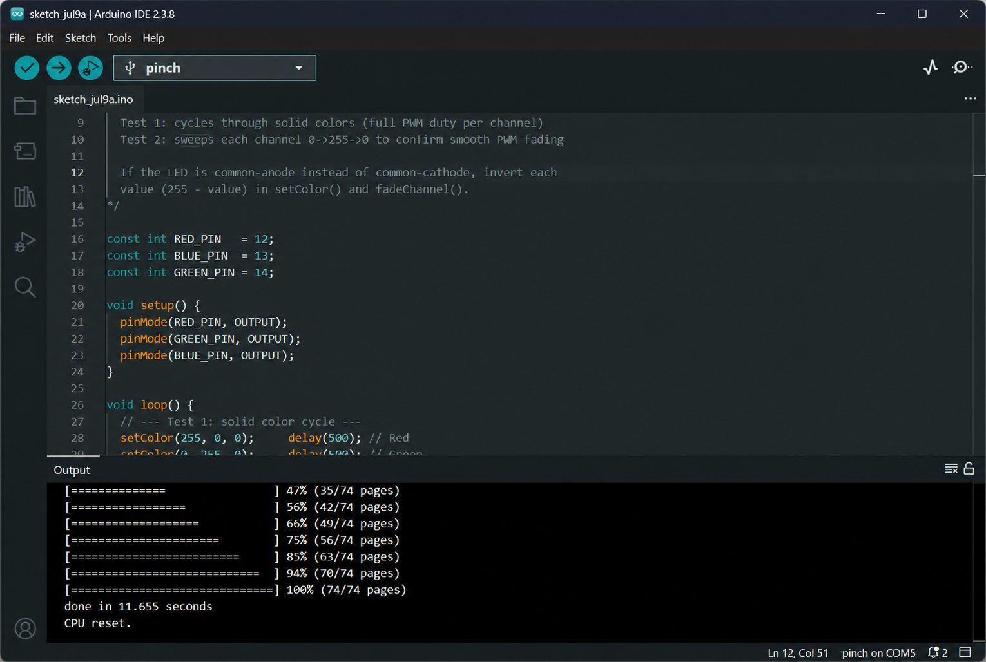Open the Help menu
The image size is (986, 662).
coord(153,38)
